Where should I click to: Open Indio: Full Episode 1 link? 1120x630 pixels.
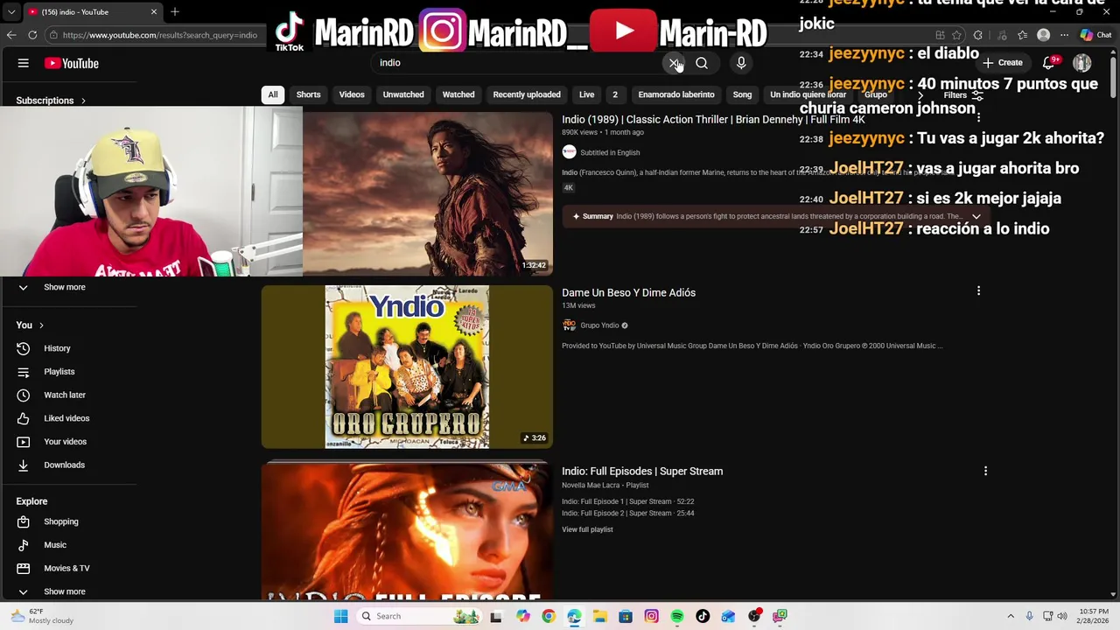[x=627, y=501]
